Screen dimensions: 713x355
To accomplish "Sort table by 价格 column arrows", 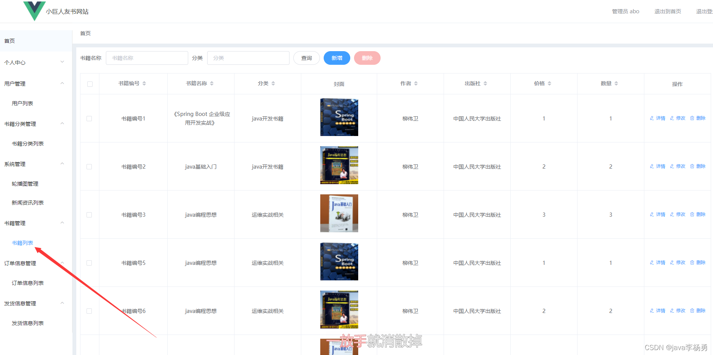I will pos(549,83).
